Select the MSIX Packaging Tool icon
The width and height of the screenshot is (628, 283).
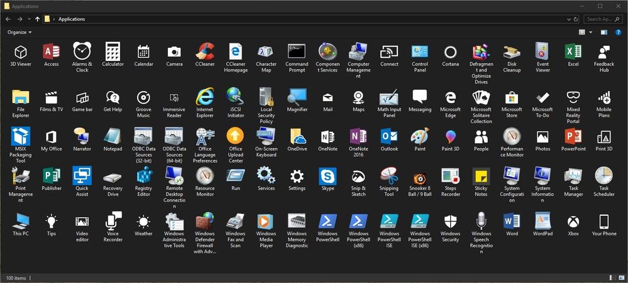(20, 136)
